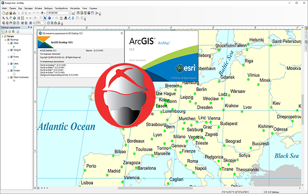Click the Open folder icon
The image size is (308, 194).
(x=7, y=13)
